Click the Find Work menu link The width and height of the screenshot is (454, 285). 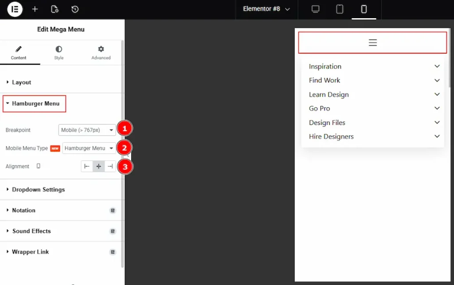(x=325, y=80)
